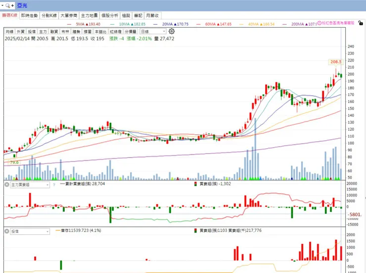Screen dimensions: 366x273
Task: Click the 漲幅 -2.01% value
Action: pyautogui.click(x=139, y=39)
